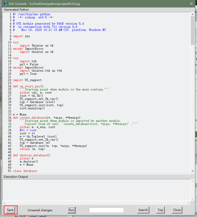Click the code pane vertical scrollbar thumb
This screenshot has height=217, width=197.
pos(192,30)
